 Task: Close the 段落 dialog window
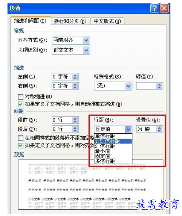164,8
